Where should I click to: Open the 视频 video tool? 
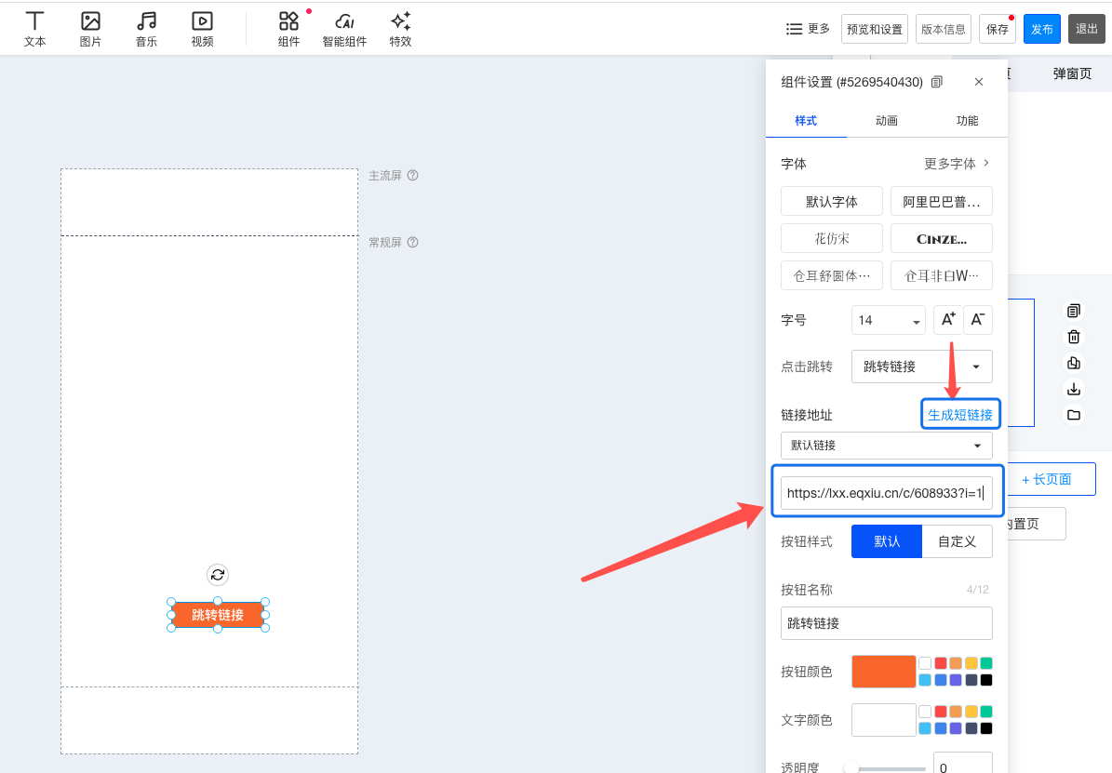pos(202,29)
